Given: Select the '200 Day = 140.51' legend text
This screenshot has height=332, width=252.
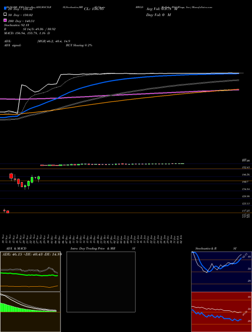Looking at the screenshot, I should 22,21.
